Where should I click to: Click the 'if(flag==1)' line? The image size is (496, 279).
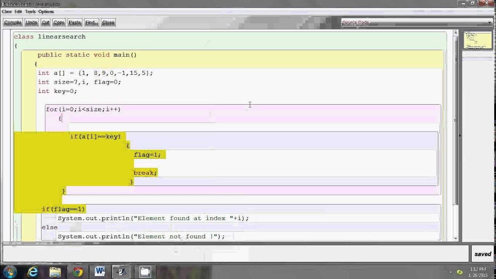[x=63, y=209]
